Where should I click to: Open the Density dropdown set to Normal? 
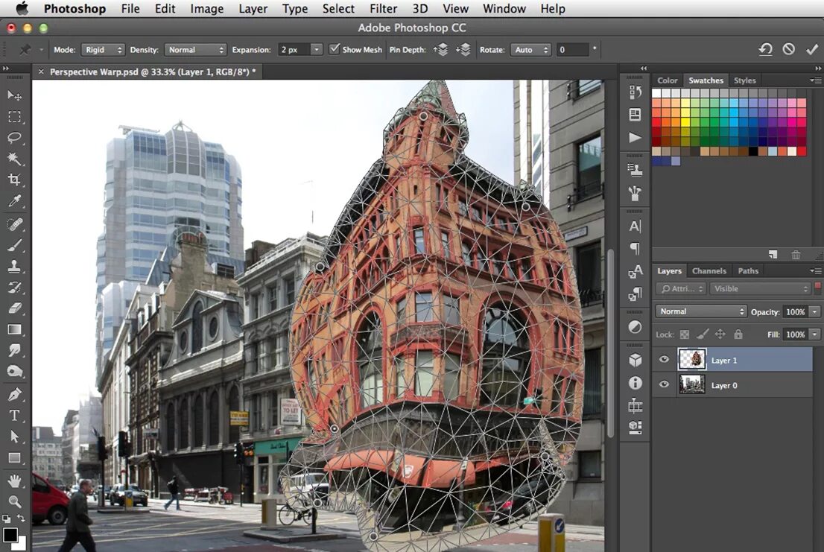point(195,50)
